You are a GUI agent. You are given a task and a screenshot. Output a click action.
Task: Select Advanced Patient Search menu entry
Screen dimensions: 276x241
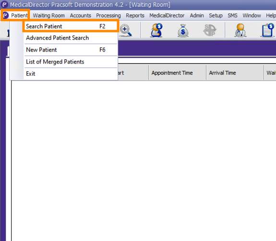point(71,38)
